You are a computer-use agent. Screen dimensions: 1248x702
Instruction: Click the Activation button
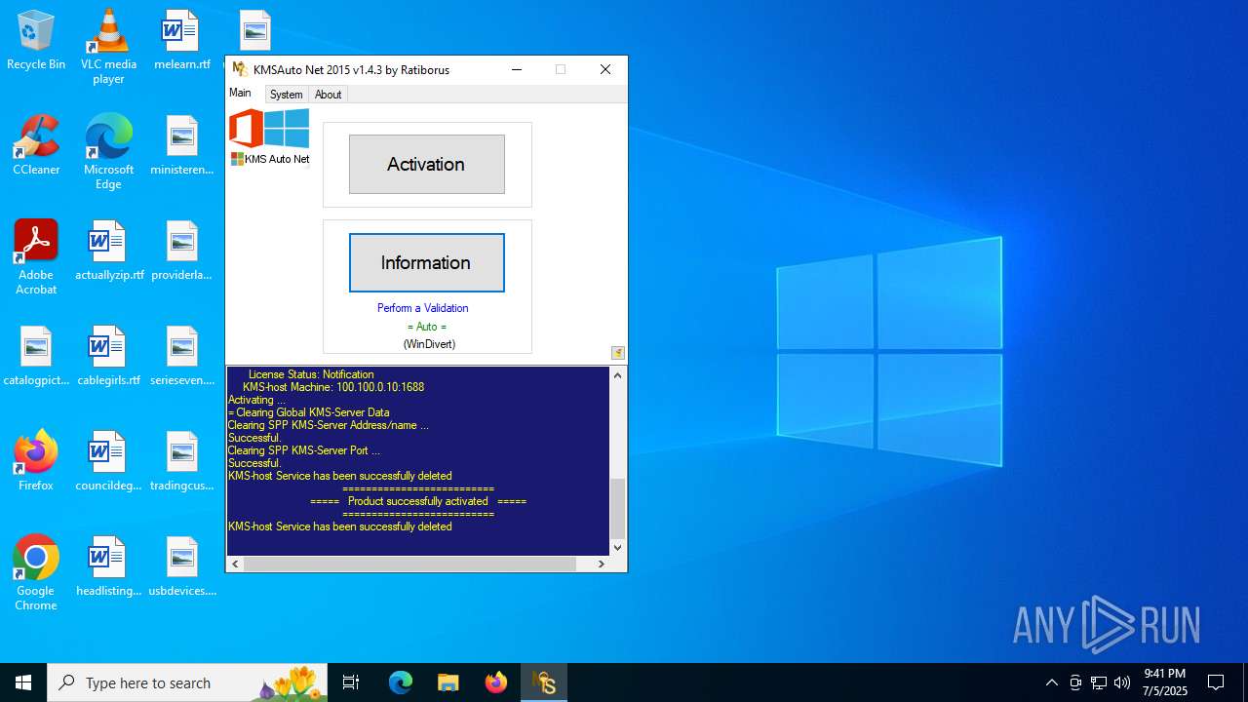pyautogui.click(x=426, y=164)
